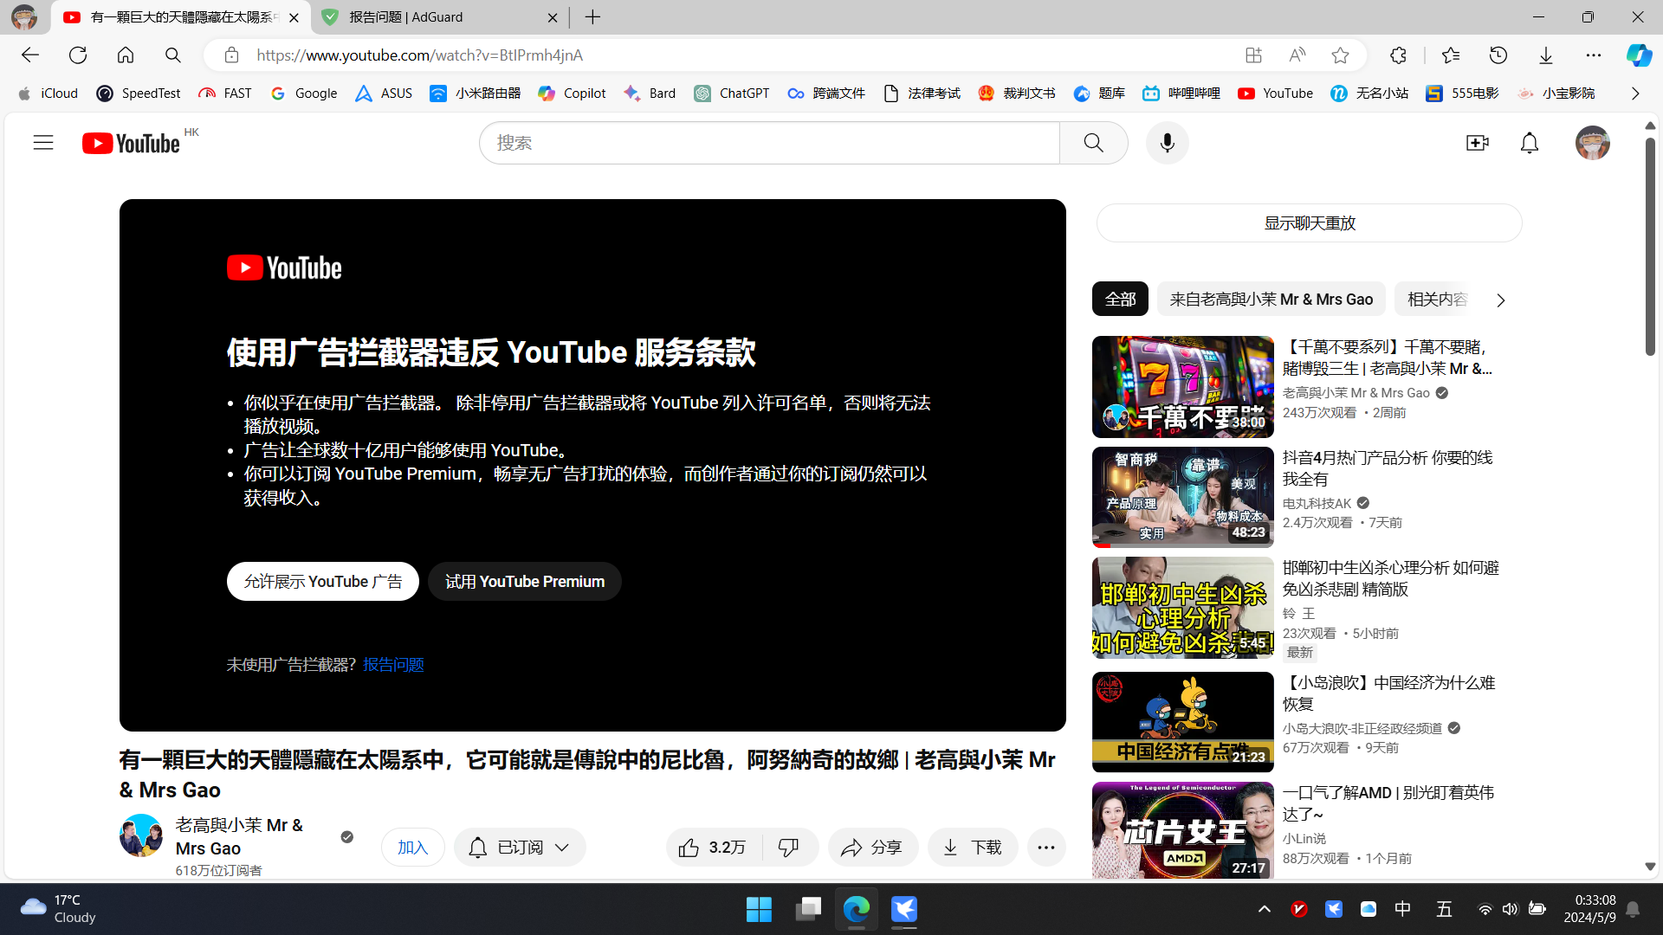Screen dimensions: 1663x935
Task: Click the YouTube logo to go home
Action: 131,142
